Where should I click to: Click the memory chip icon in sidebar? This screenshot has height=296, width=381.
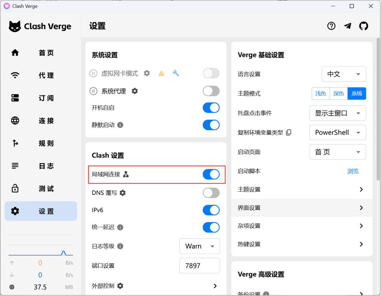tap(12, 287)
